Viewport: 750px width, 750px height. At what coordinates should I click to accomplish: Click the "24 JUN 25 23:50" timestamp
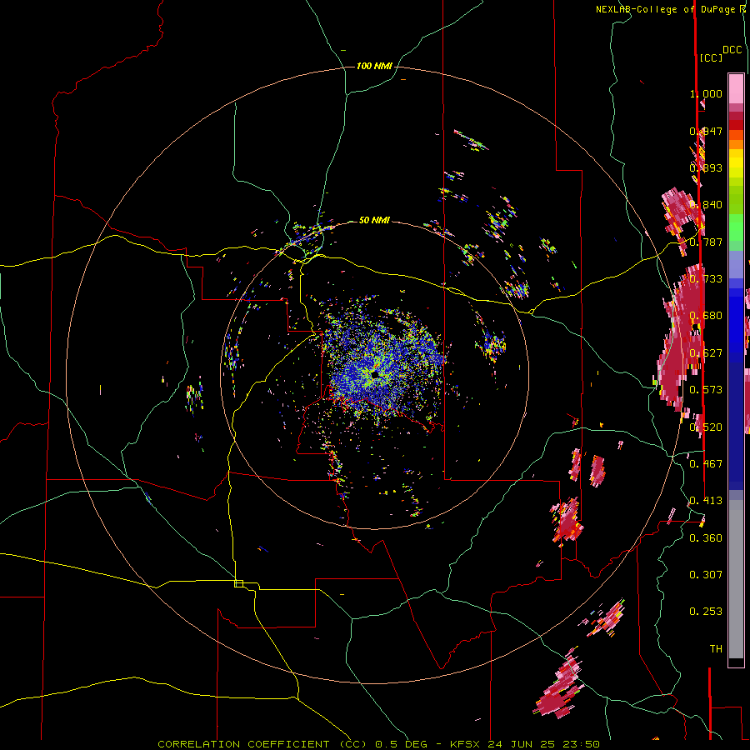[544, 744]
